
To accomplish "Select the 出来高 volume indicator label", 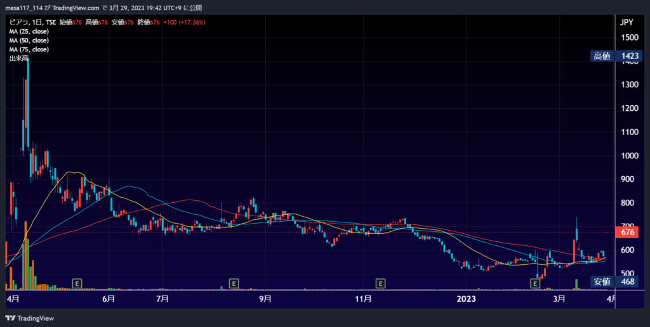I will click(18, 58).
